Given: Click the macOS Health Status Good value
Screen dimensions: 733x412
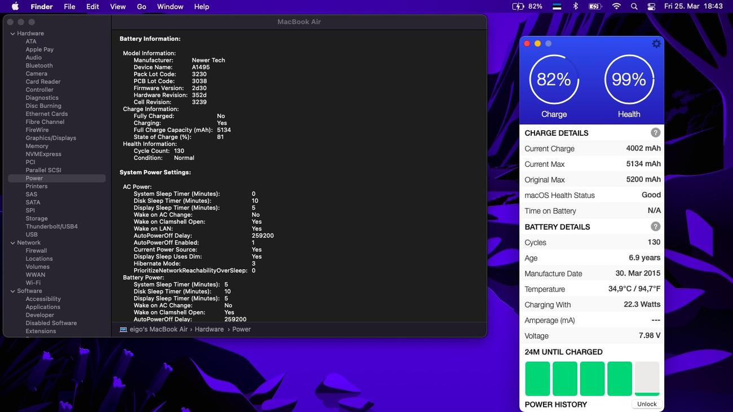Looking at the screenshot, I should click(651, 195).
